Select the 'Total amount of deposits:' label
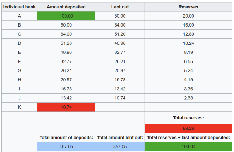The height and width of the screenshot is (152, 234). pos(66,137)
